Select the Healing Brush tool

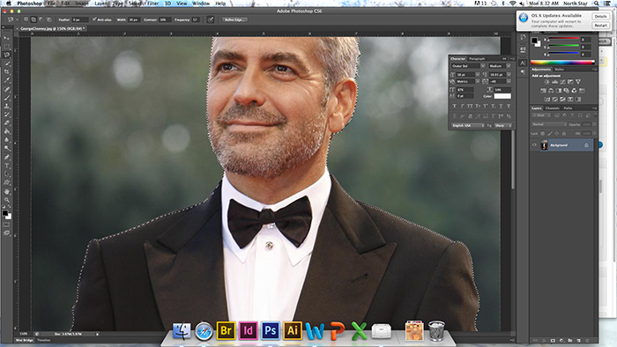7,89
